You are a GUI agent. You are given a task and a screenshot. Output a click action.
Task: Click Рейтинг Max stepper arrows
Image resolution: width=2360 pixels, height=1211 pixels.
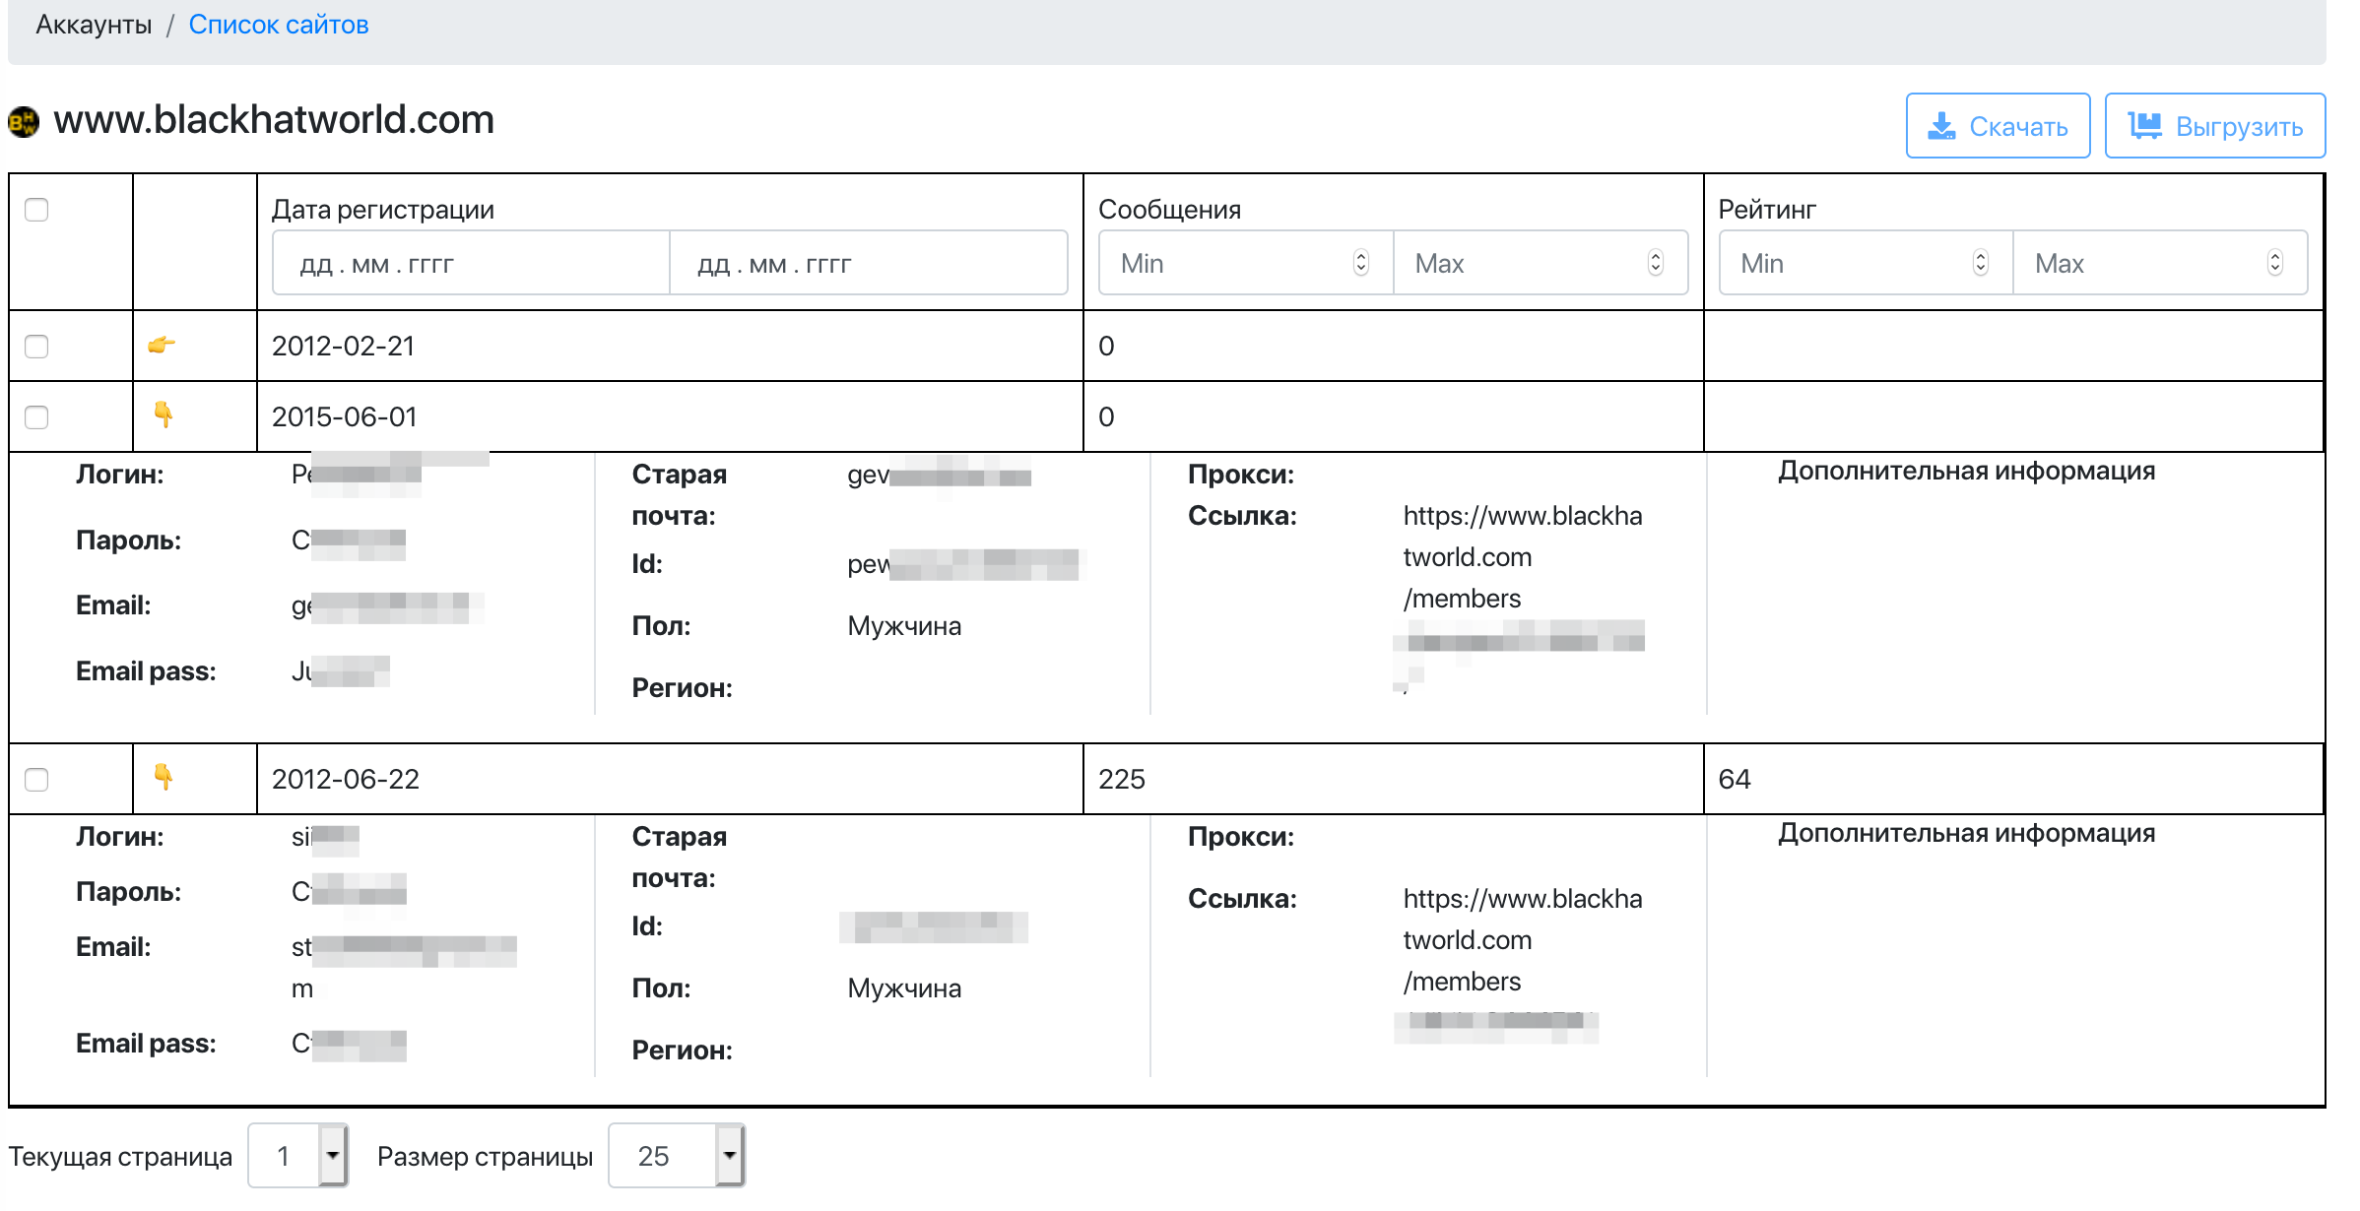[2274, 263]
